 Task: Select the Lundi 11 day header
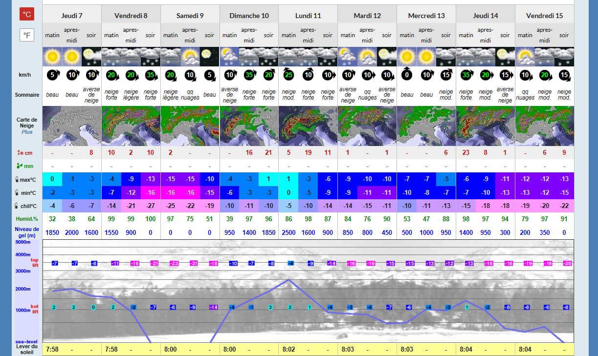pos(308,16)
